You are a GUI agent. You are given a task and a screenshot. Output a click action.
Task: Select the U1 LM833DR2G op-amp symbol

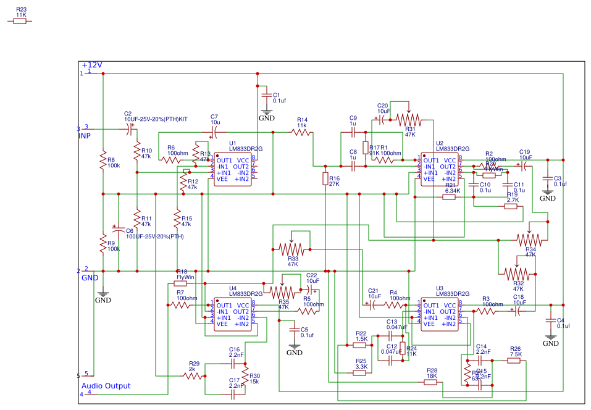pos(232,170)
